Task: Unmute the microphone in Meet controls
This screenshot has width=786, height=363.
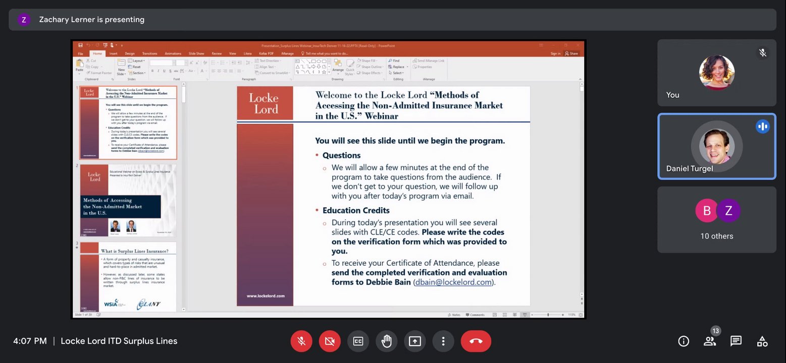Action: click(x=301, y=341)
